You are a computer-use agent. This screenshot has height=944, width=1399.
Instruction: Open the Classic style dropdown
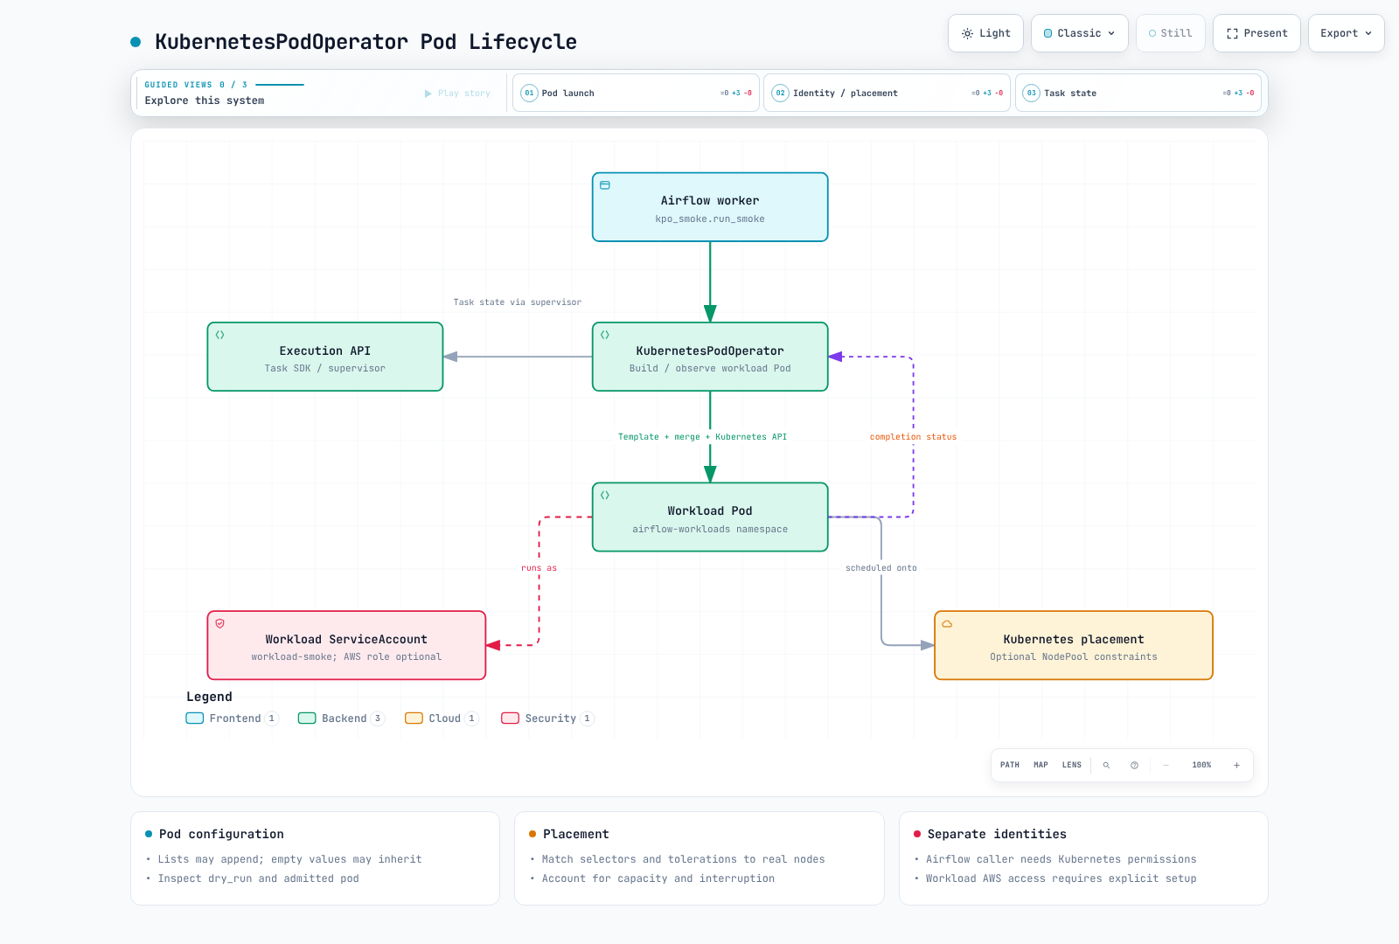click(x=1080, y=33)
